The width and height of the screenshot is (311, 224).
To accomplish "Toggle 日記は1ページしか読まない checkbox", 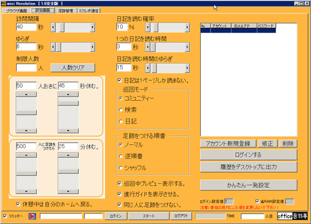I will [x=119, y=80].
